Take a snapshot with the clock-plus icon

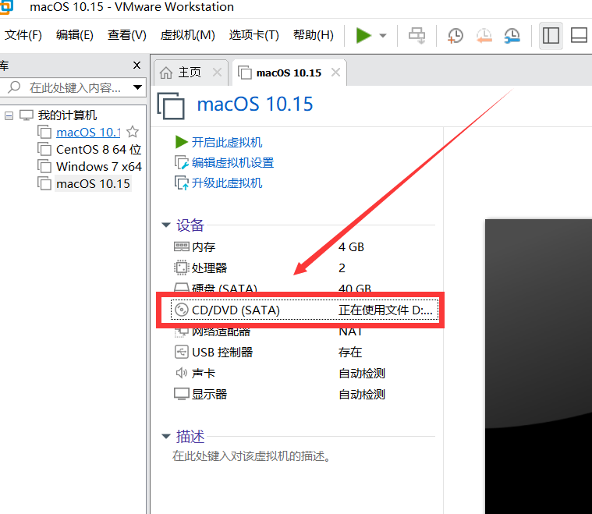[456, 36]
